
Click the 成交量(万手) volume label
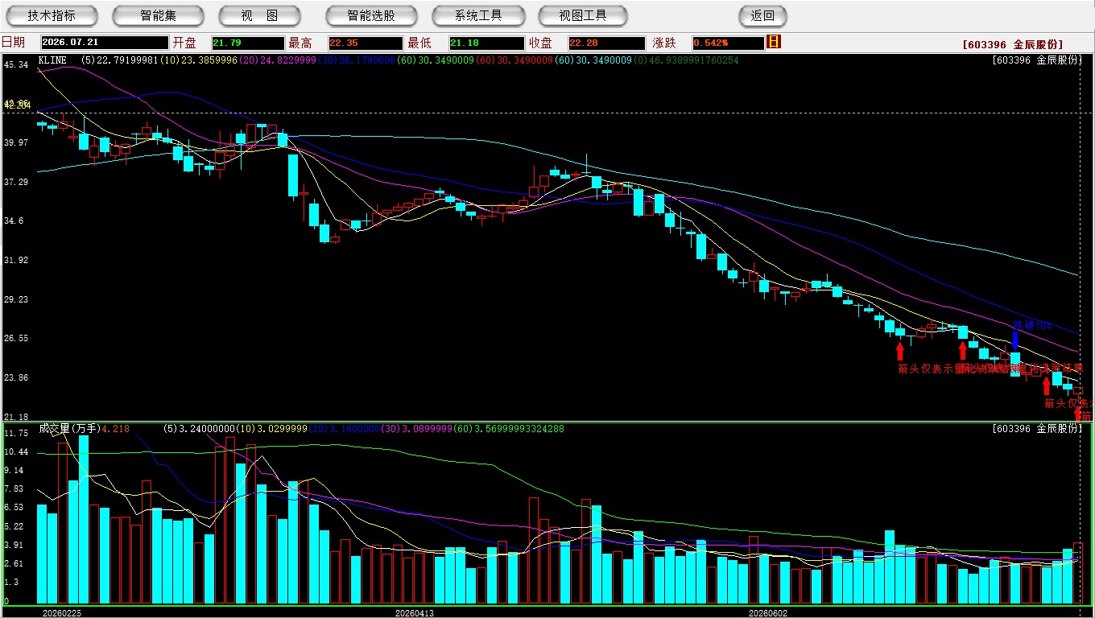coord(68,429)
